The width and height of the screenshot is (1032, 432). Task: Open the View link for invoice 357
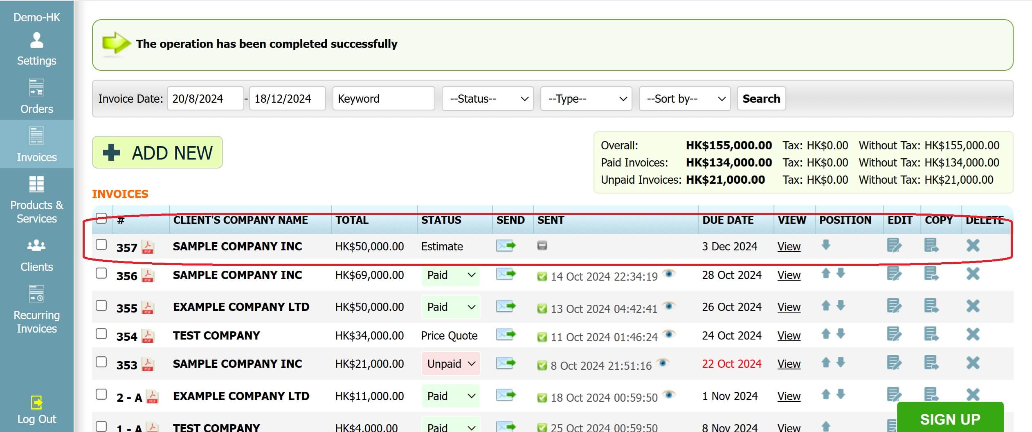click(x=789, y=247)
